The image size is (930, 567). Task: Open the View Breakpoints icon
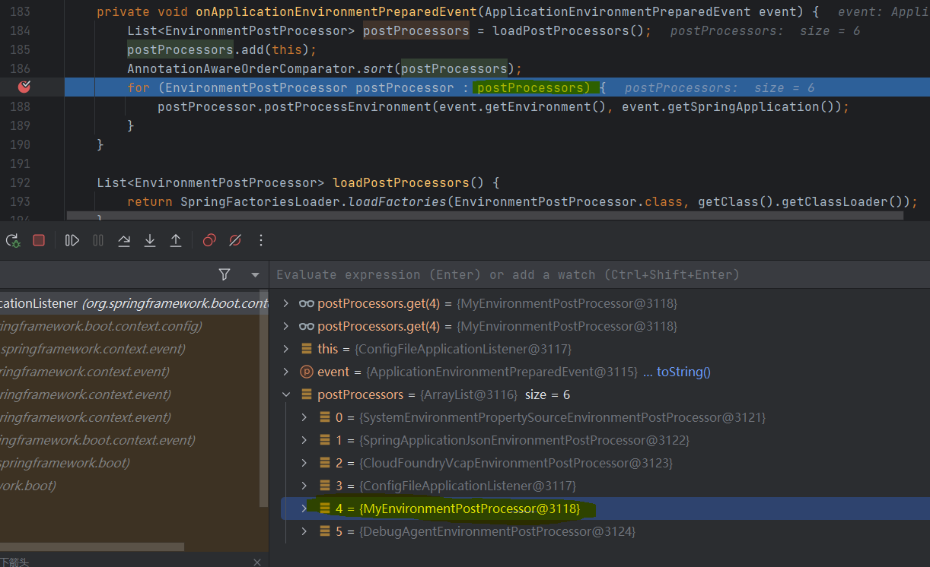(209, 240)
